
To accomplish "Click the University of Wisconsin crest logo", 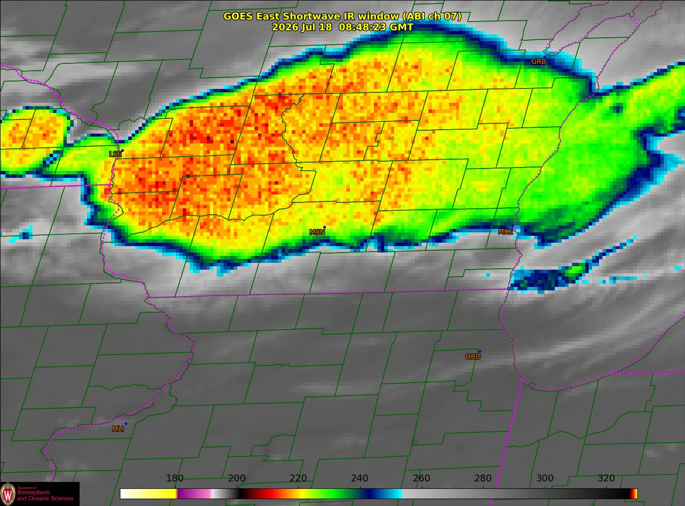I will click(x=8, y=494).
